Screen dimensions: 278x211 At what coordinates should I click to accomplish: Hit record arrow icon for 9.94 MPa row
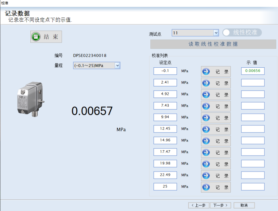(x=206, y=118)
